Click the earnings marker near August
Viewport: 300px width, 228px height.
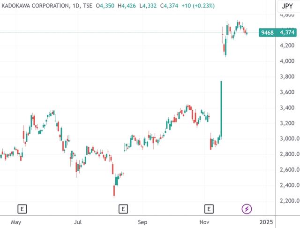[123, 208]
